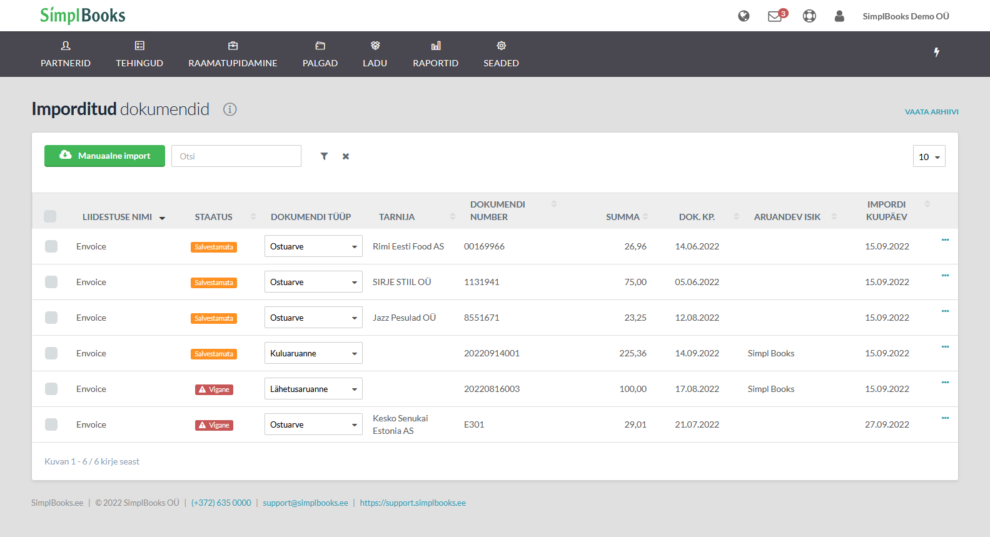The height and width of the screenshot is (537, 990).
Task: Open document type dropdown for SIRJE STIIL OÜ
Action: 313,282
